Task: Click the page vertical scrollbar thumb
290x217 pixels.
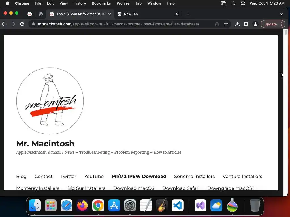Action: [x=286, y=32]
